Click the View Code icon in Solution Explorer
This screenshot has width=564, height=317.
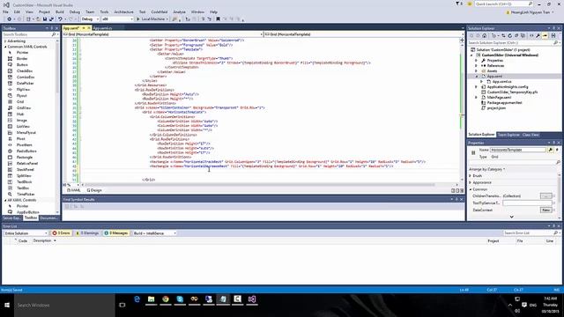[531, 35]
